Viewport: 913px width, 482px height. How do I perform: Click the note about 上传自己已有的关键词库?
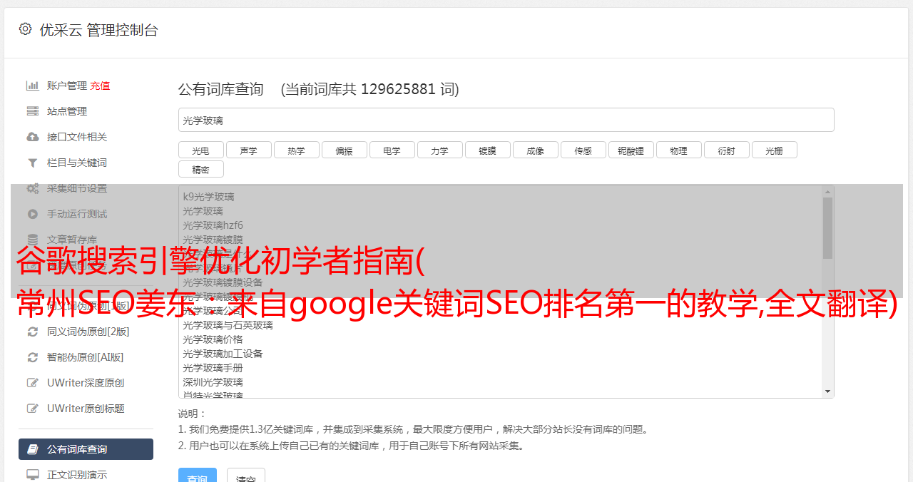point(352,446)
